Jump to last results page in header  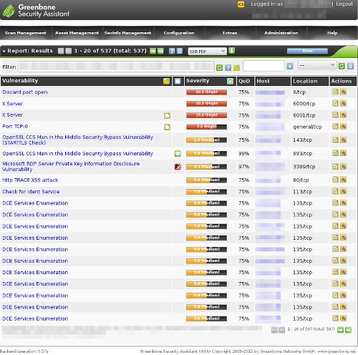(160, 51)
